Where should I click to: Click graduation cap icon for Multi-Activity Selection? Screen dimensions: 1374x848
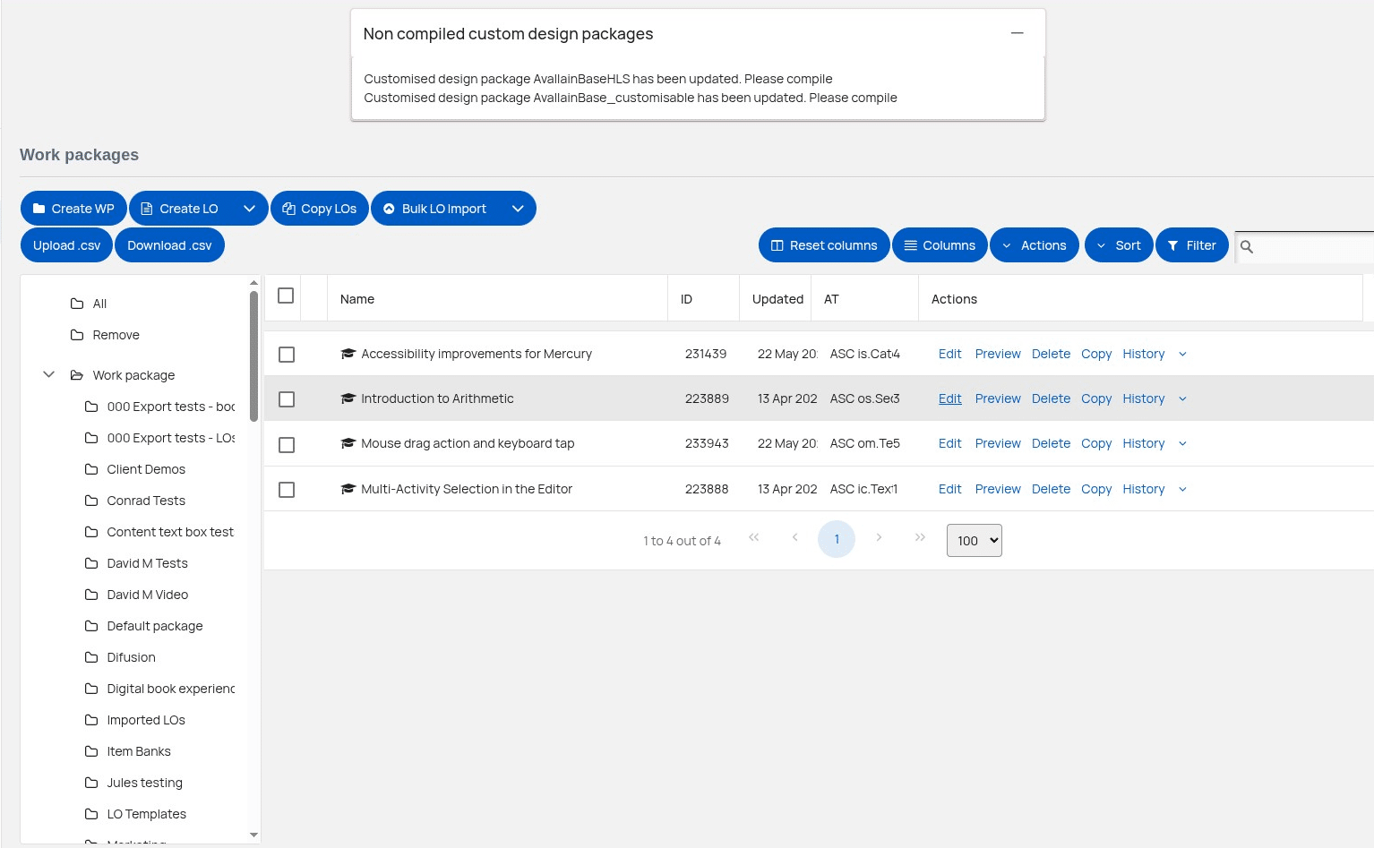point(348,489)
